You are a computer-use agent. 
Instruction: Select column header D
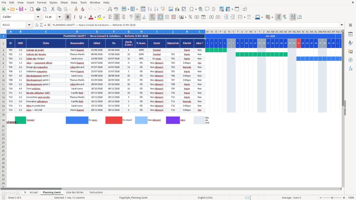(x=77, y=32)
